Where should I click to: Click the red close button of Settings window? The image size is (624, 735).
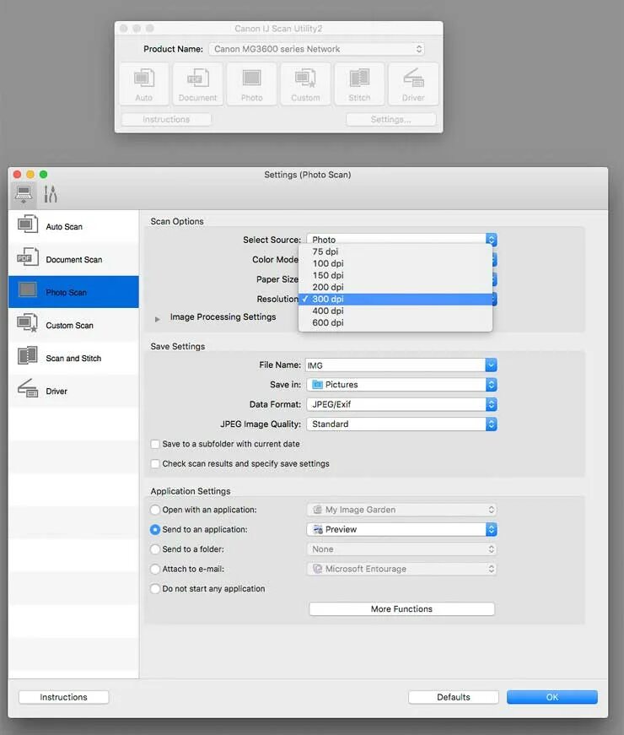18,175
